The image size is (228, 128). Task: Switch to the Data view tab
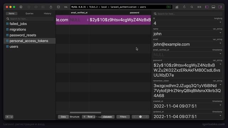tap(63, 117)
